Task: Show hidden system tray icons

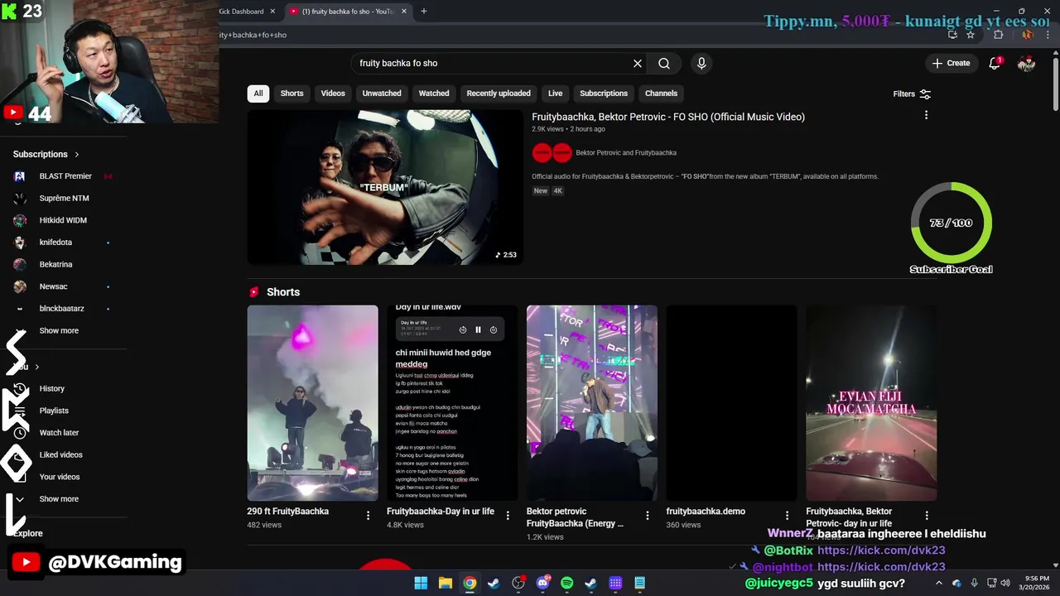Action: [x=938, y=583]
